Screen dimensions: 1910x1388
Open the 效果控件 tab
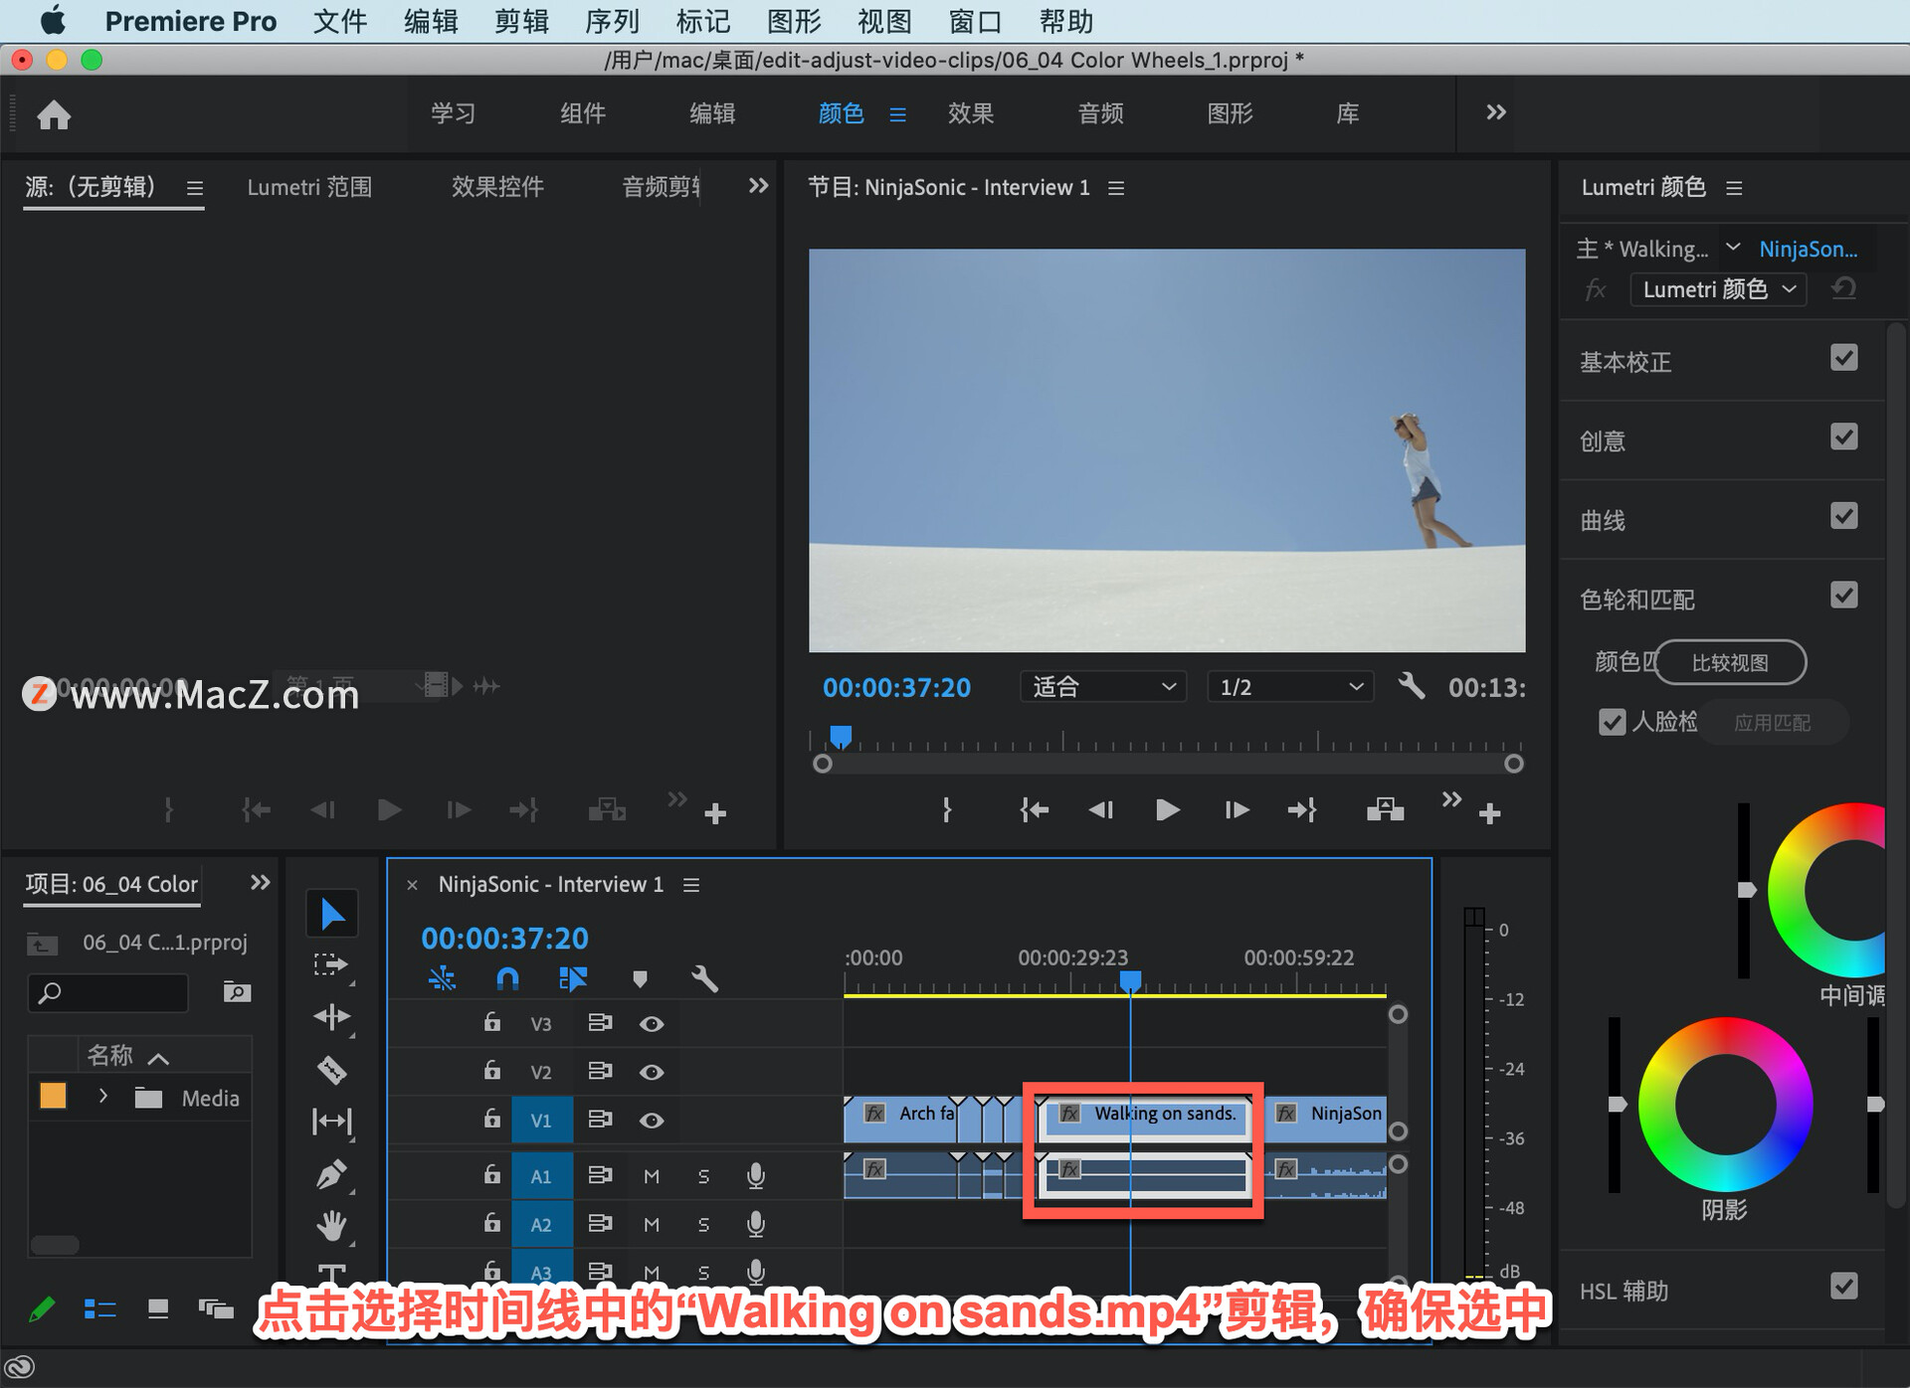(x=497, y=187)
